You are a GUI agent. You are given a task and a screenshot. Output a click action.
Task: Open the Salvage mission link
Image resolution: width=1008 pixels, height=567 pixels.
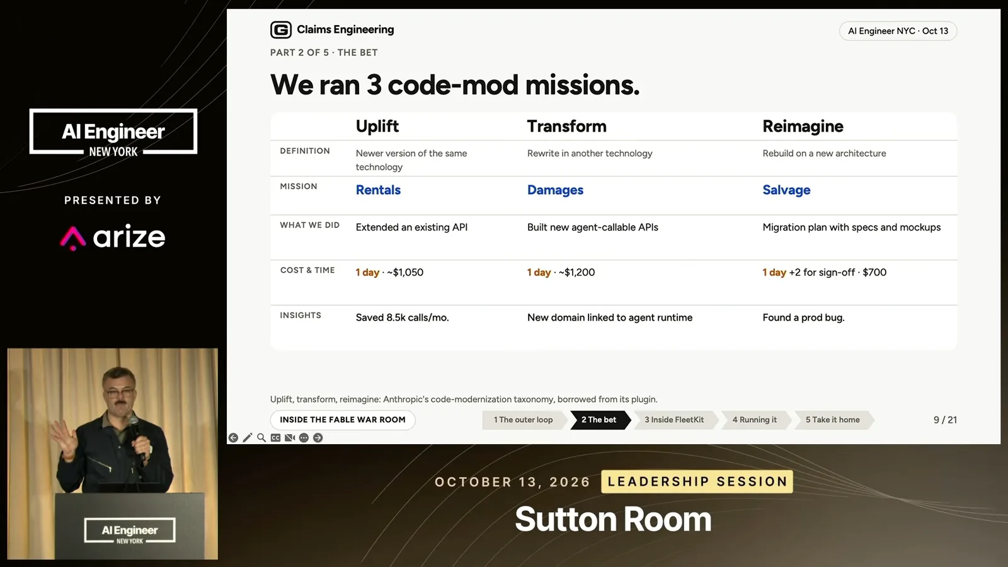[x=786, y=190]
